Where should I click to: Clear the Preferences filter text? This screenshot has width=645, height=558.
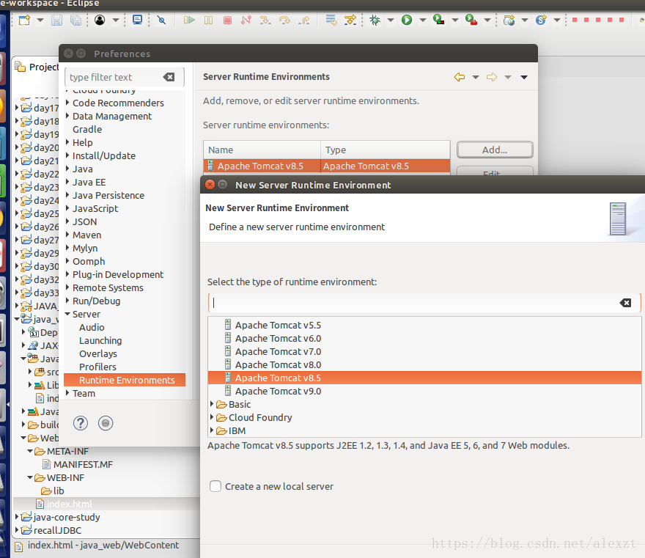[x=169, y=77]
